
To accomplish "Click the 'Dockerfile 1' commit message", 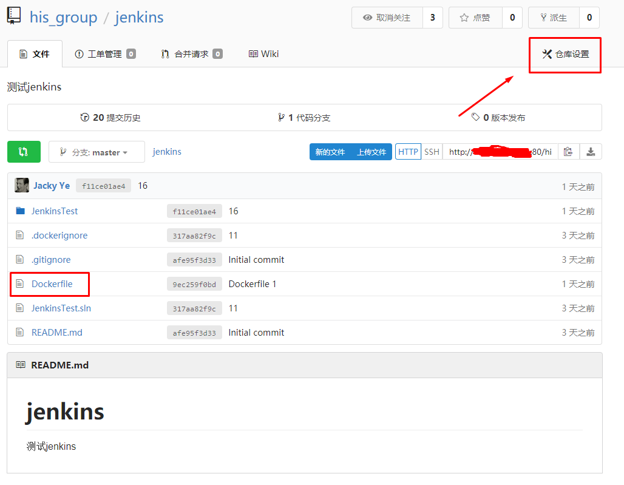I will pyautogui.click(x=253, y=284).
